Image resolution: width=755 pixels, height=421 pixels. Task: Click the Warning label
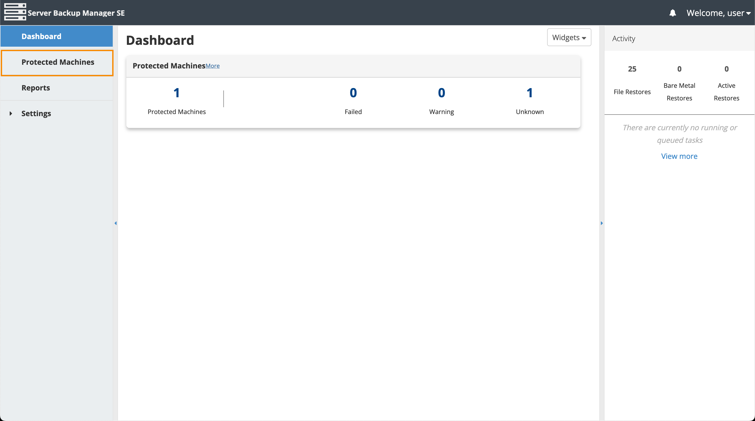441,112
